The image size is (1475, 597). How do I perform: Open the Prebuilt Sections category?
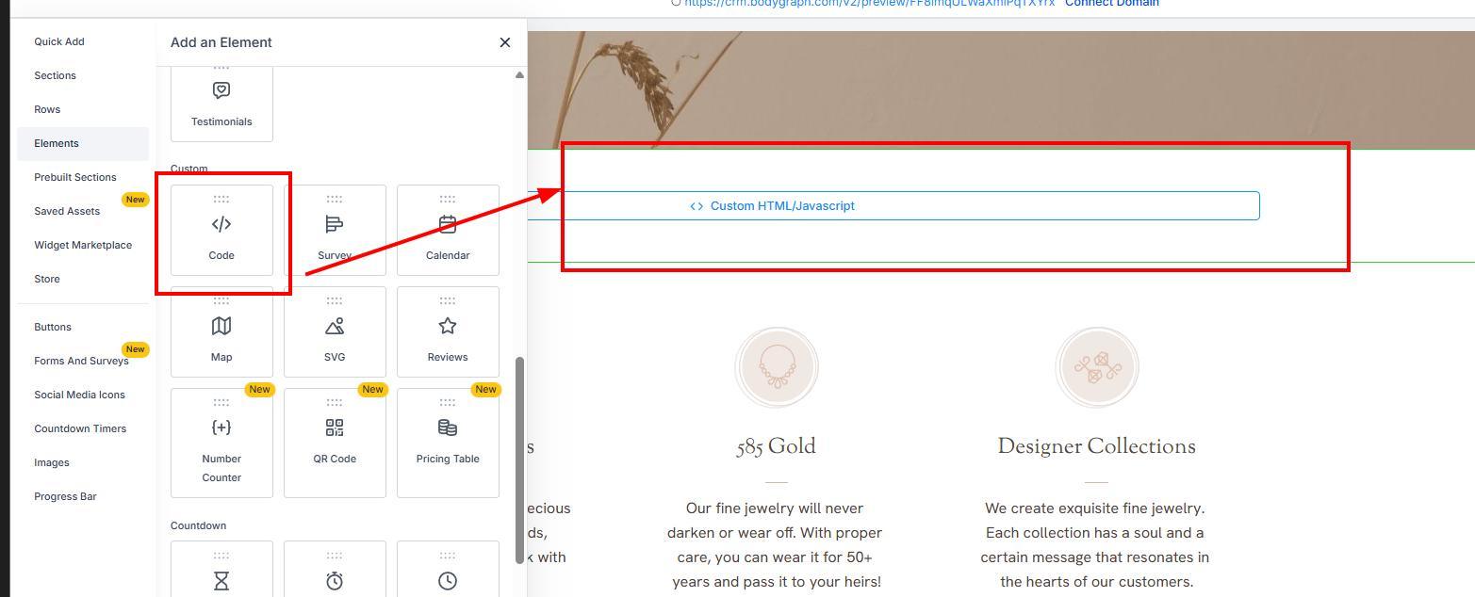pos(75,177)
